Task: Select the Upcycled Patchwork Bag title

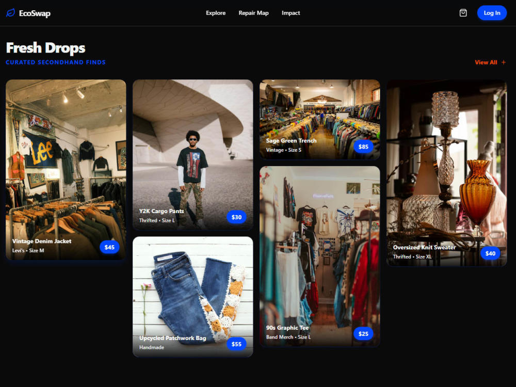Action: pyautogui.click(x=172, y=338)
